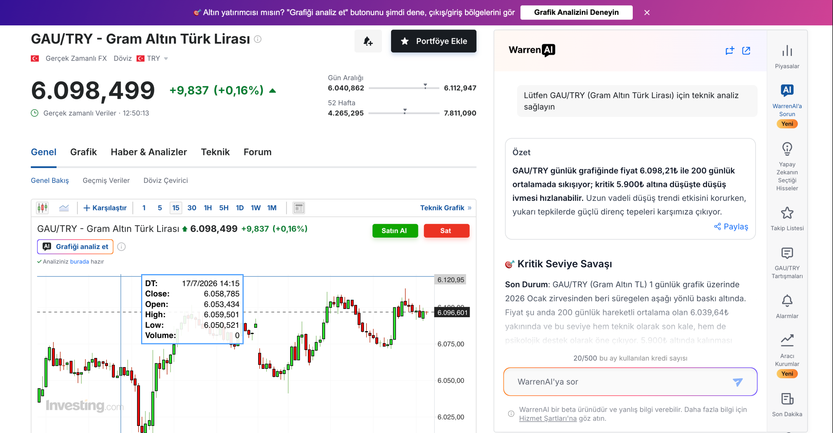Select the 15-minute chart interval
The image size is (833, 433).
[x=176, y=208]
